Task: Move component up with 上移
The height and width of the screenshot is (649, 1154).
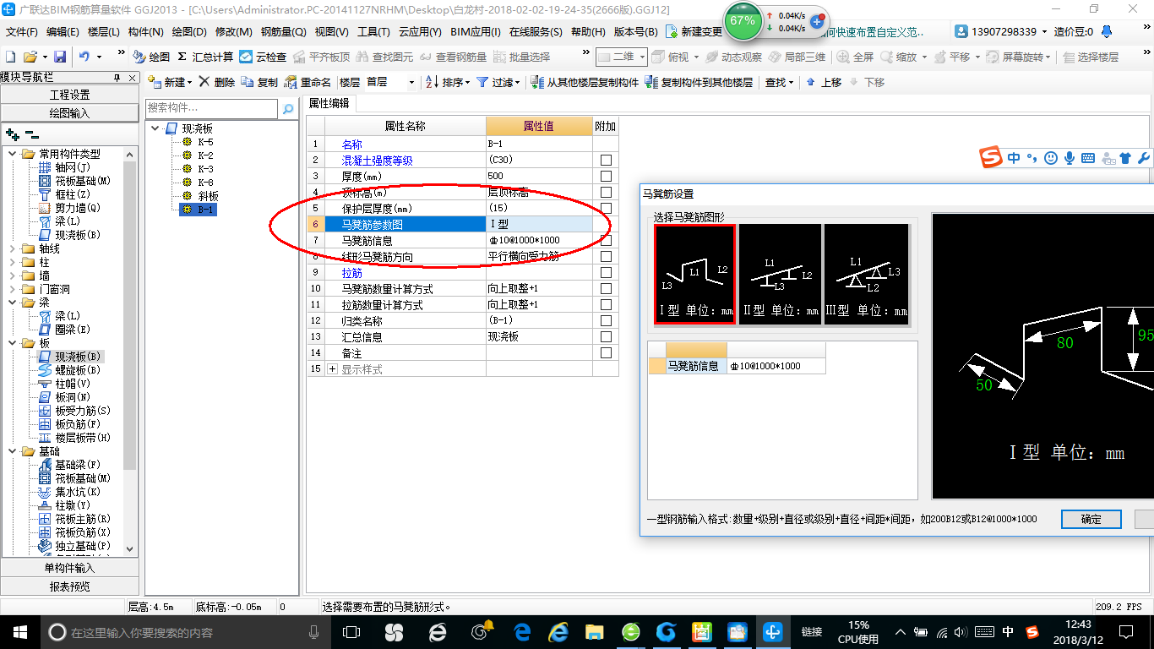Action: click(x=824, y=82)
